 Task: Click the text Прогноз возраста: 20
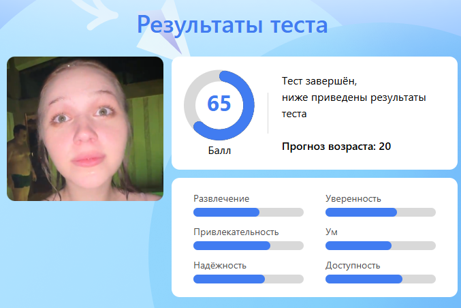click(x=336, y=147)
